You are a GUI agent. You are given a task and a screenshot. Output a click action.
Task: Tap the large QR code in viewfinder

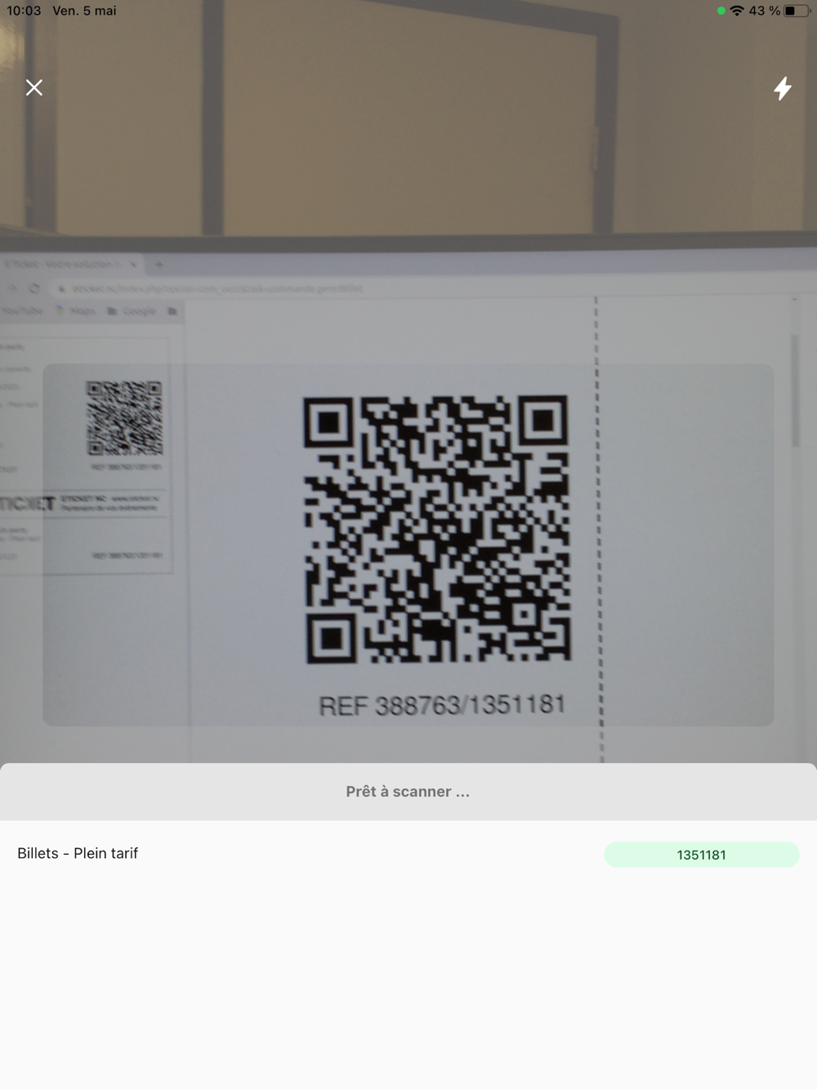pyautogui.click(x=437, y=529)
